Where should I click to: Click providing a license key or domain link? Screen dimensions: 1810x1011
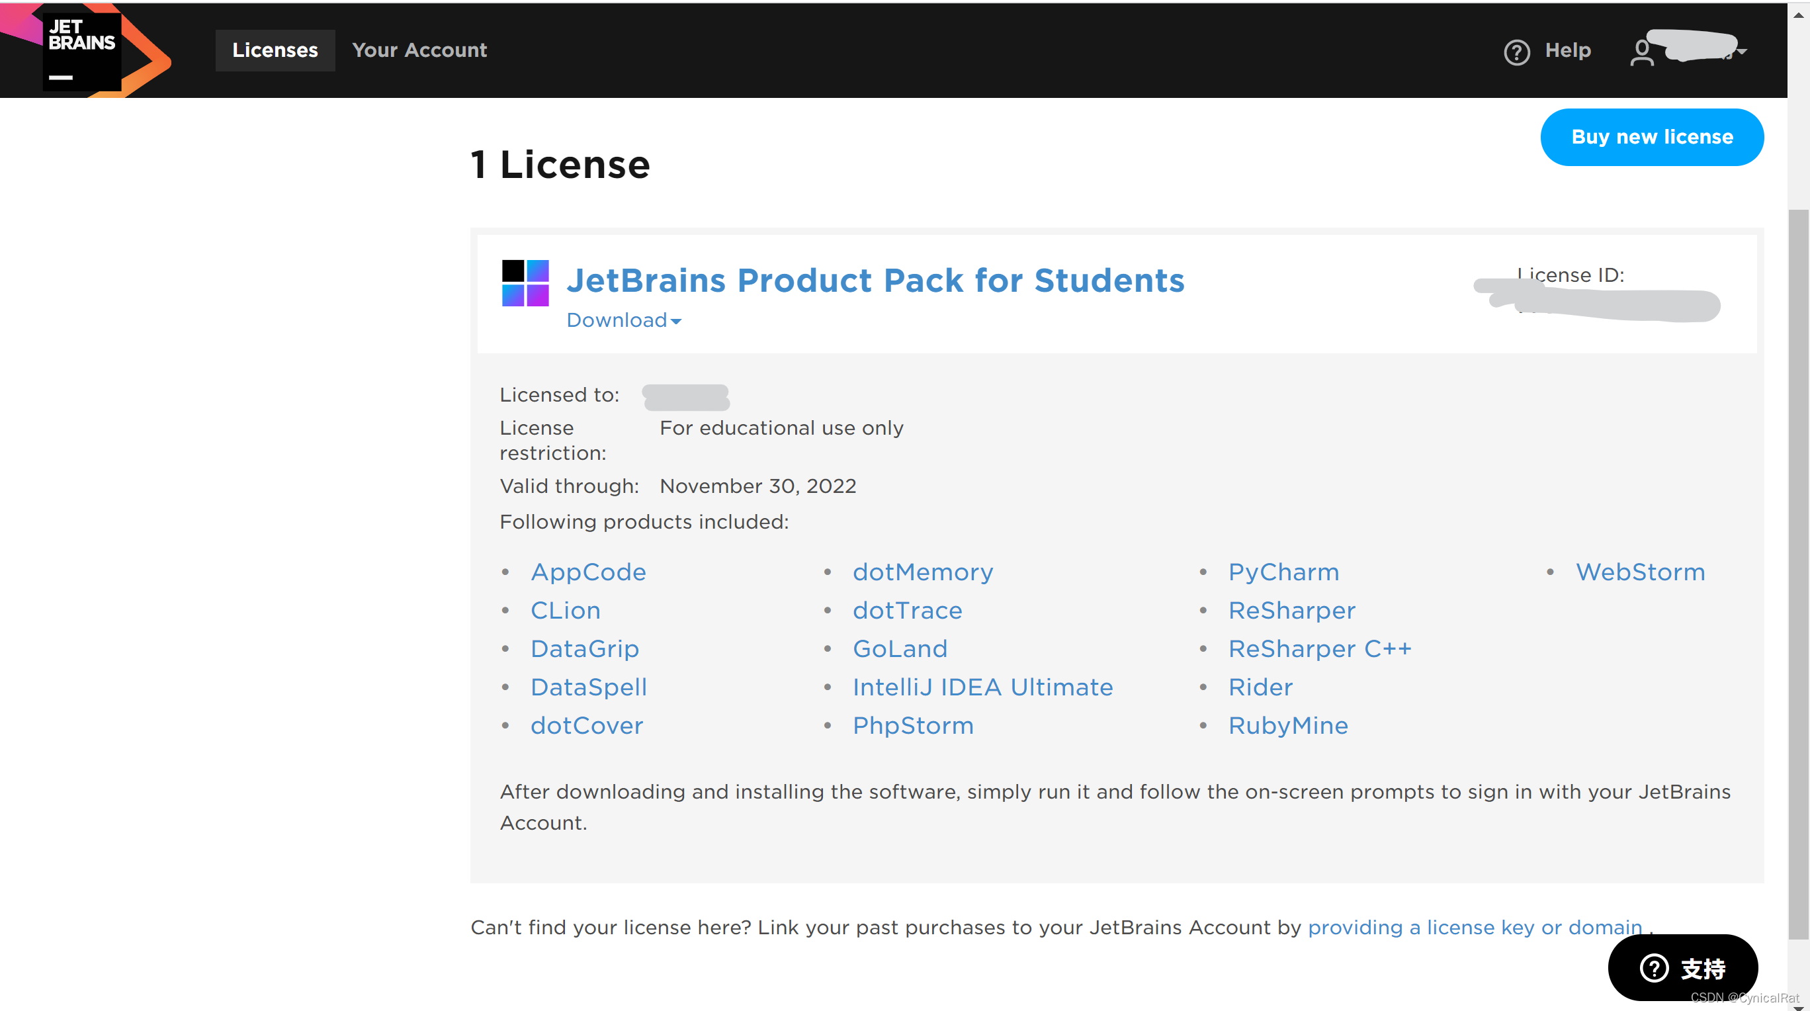(1474, 928)
